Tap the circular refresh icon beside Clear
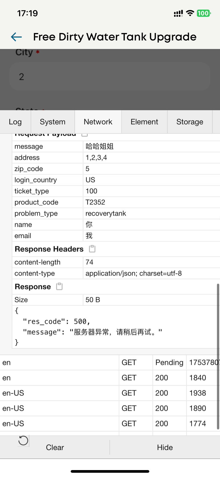The height and width of the screenshot is (477, 220). tap(23, 441)
